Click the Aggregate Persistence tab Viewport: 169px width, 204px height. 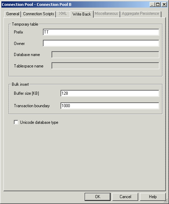coord(141,14)
